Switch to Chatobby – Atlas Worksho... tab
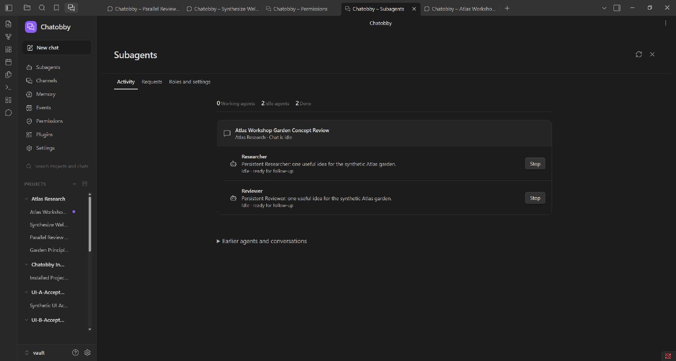 click(x=460, y=8)
